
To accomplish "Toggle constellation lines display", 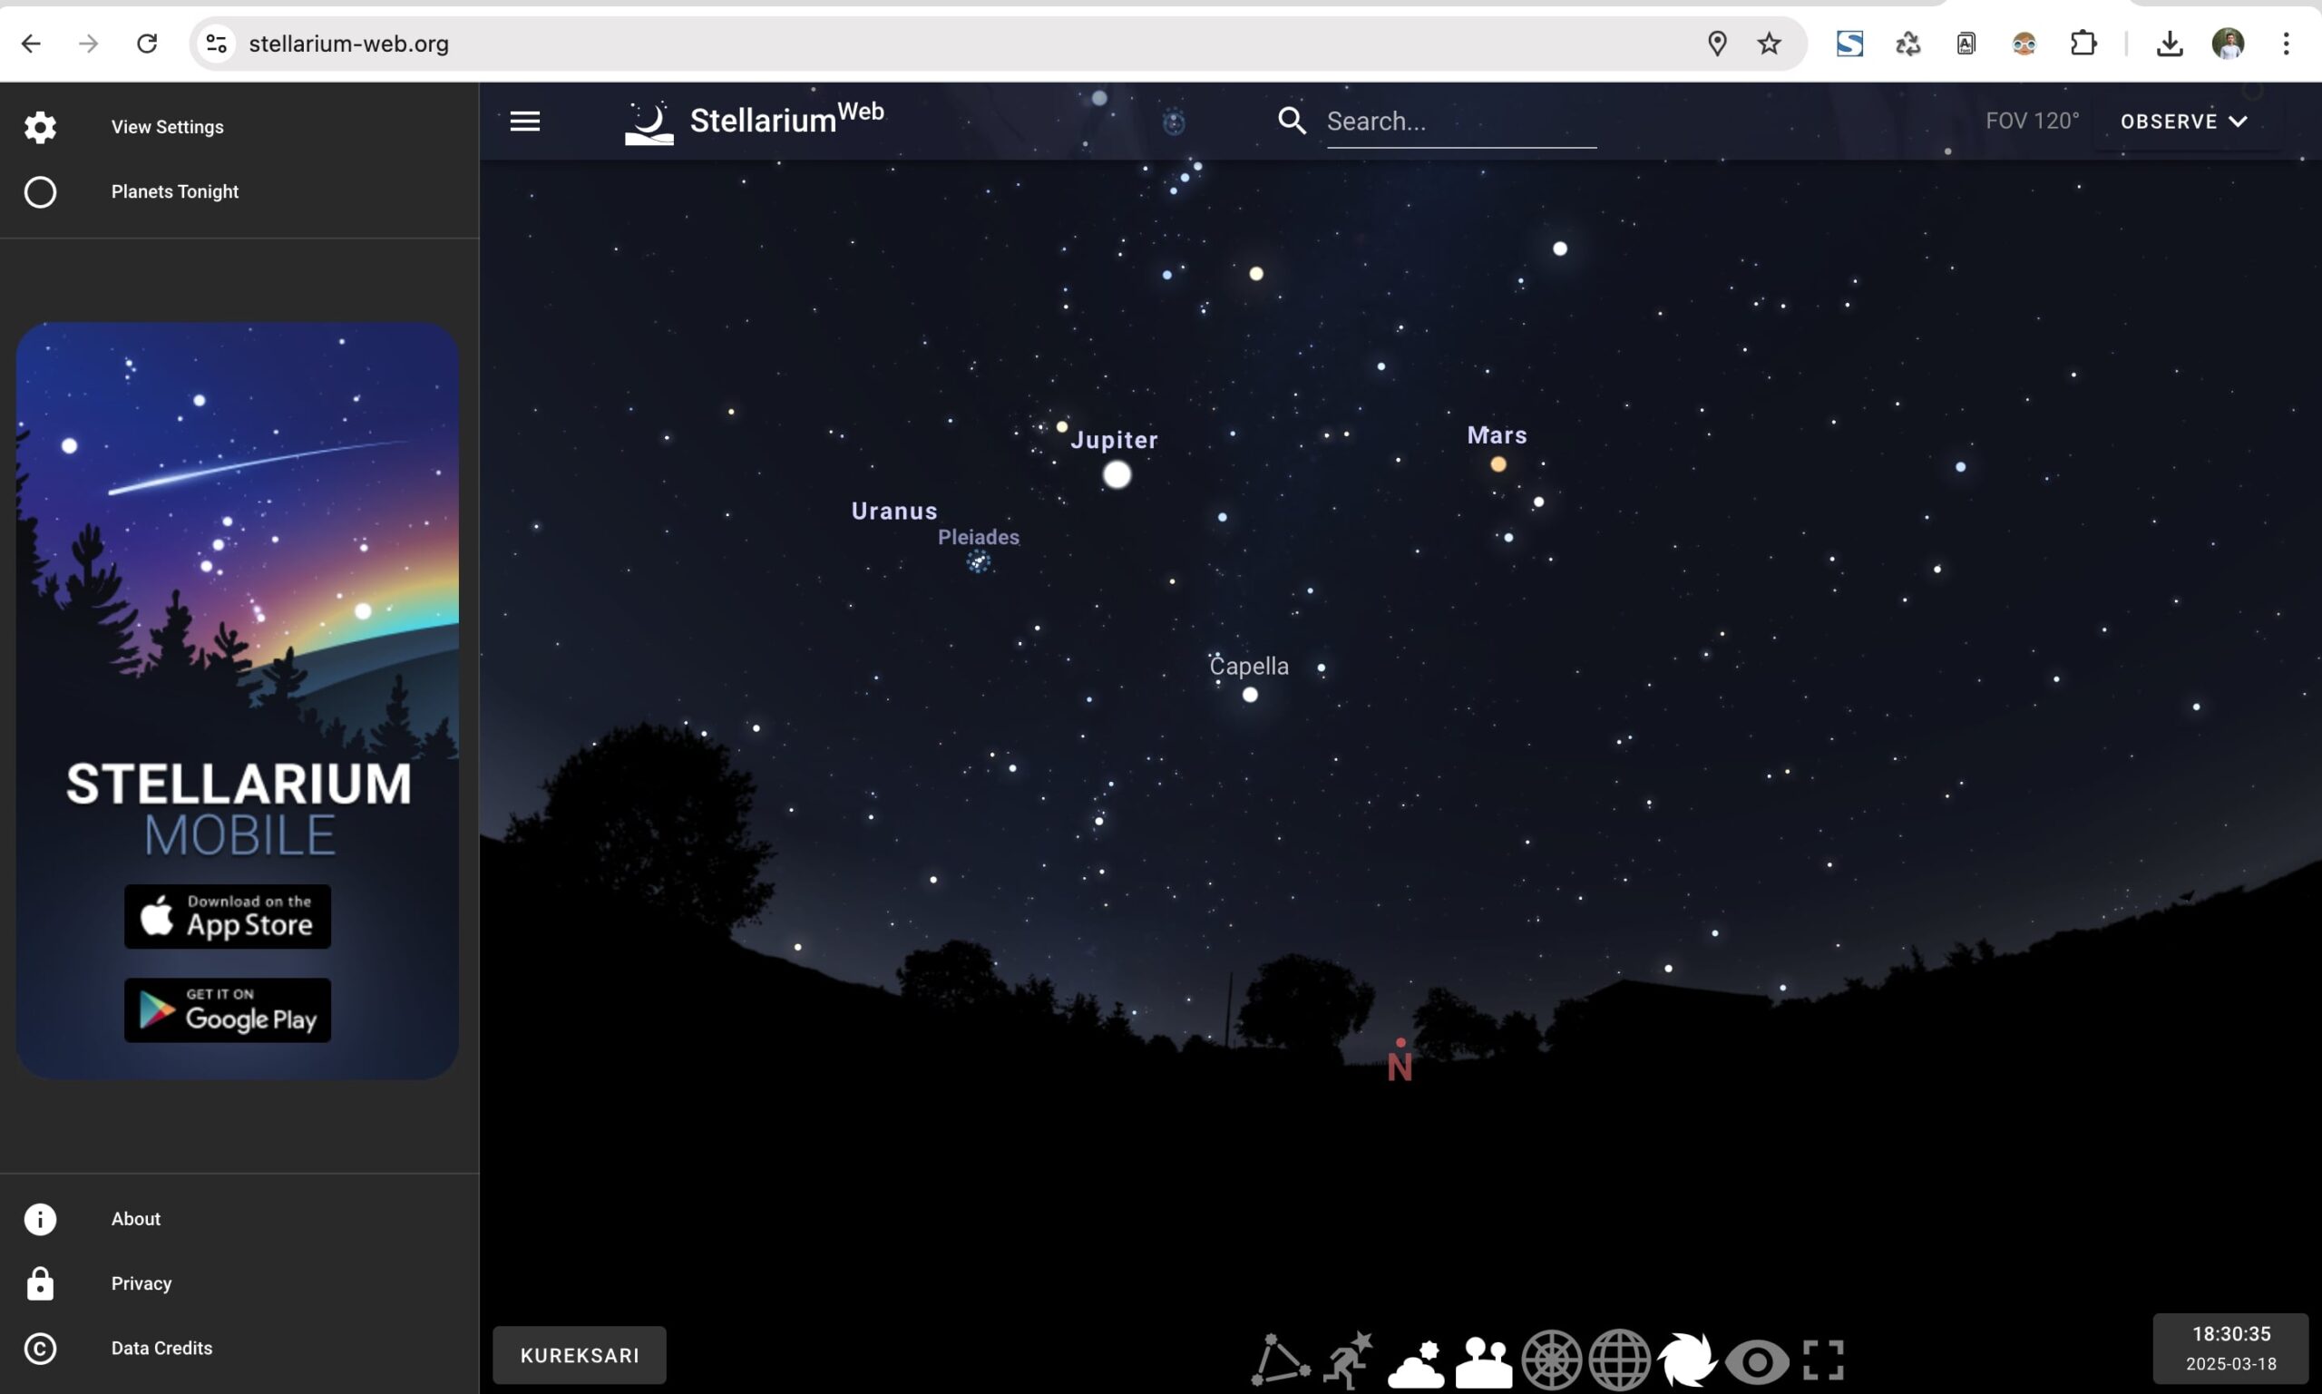I will coord(1279,1360).
